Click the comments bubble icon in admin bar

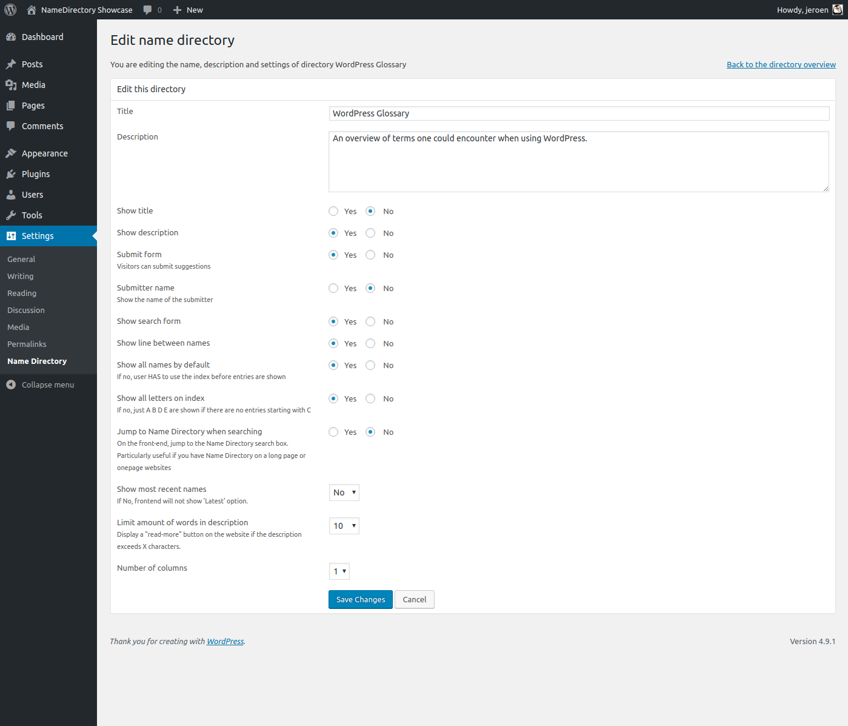[x=148, y=10]
